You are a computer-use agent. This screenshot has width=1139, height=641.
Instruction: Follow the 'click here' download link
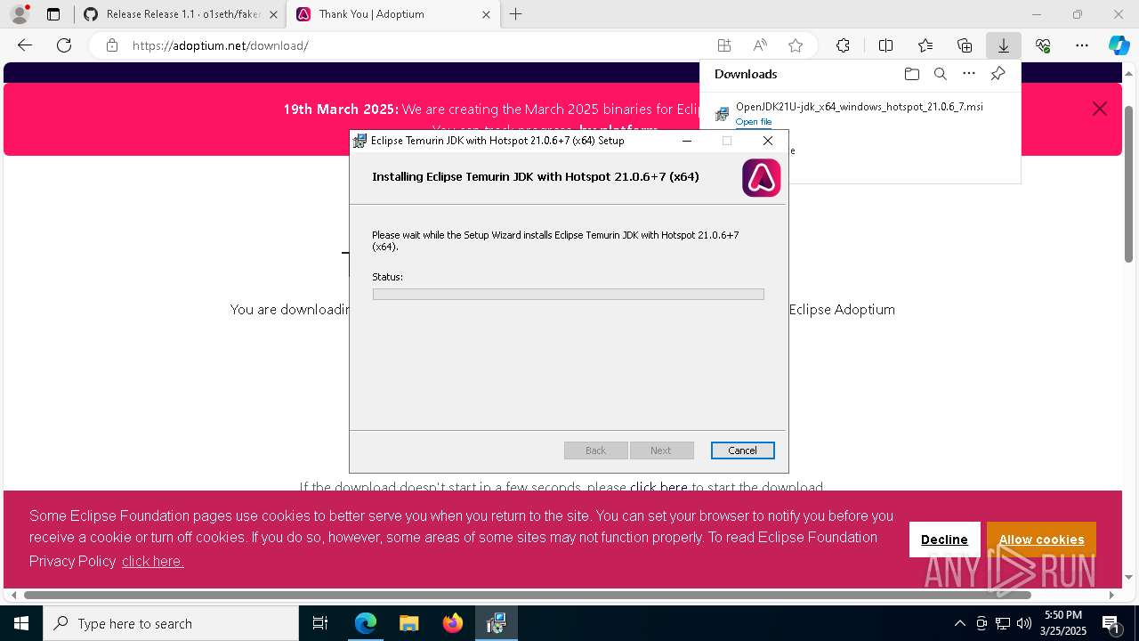[x=658, y=488]
